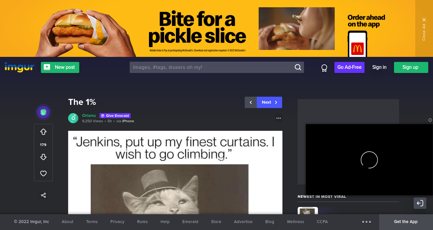
Task: Open the Orlanu user profile link
Action: [89, 115]
